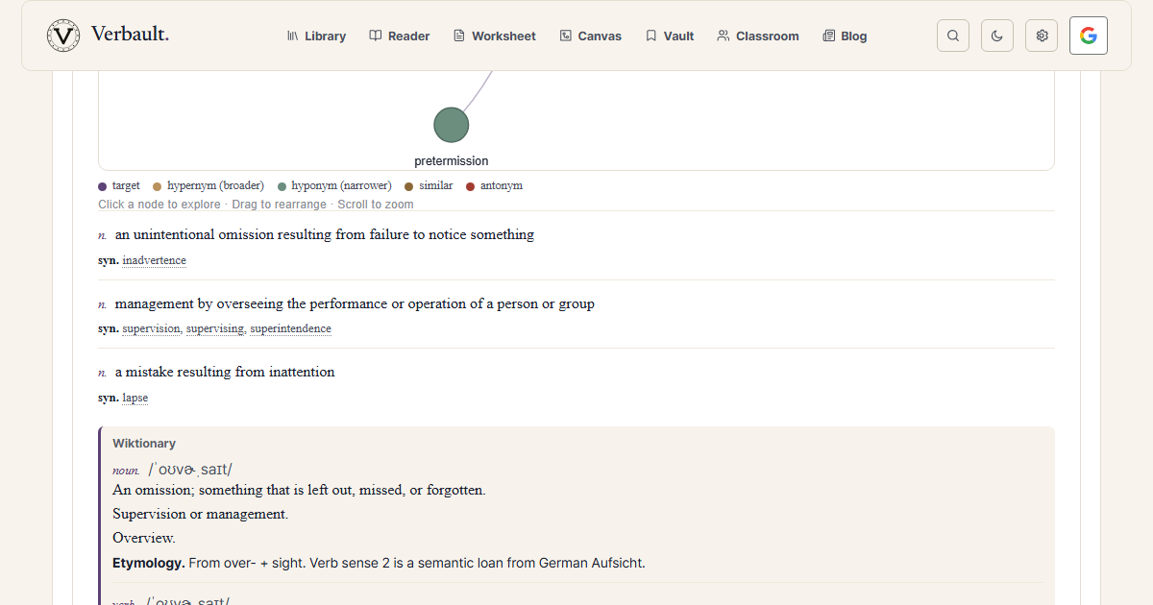Click the Worksheet page icon
The image size is (1153, 605).
[x=459, y=36]
